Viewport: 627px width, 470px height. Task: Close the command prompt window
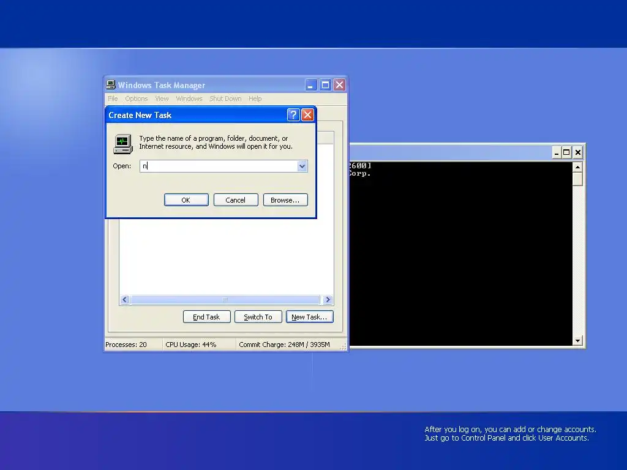(x=578, y=152)
